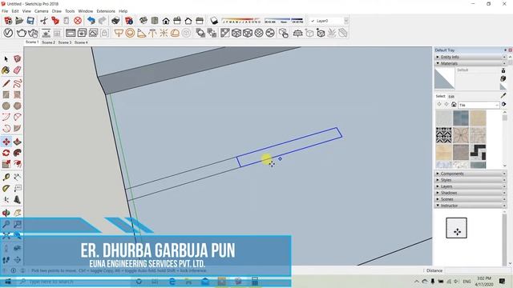Select the blue tile material swatch
This screenshot has height=288, width=513.
tap(461, 118)
